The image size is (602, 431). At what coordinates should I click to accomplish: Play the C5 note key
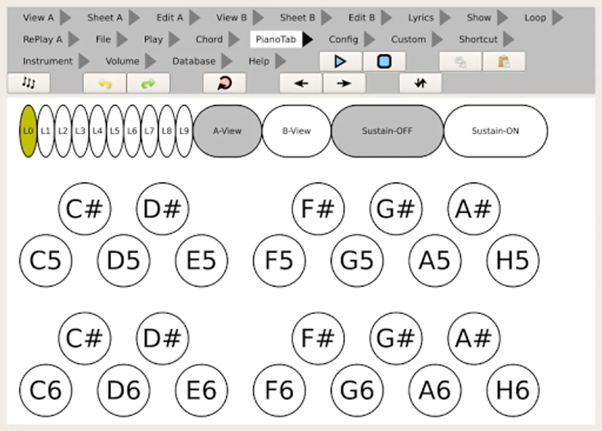[x=46, y=261]
